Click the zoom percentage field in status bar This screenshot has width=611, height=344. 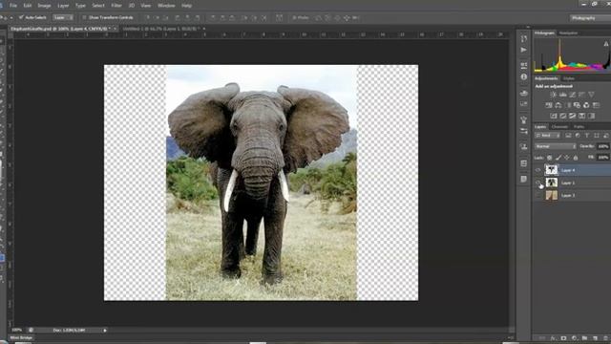click(x=17, y=331)
